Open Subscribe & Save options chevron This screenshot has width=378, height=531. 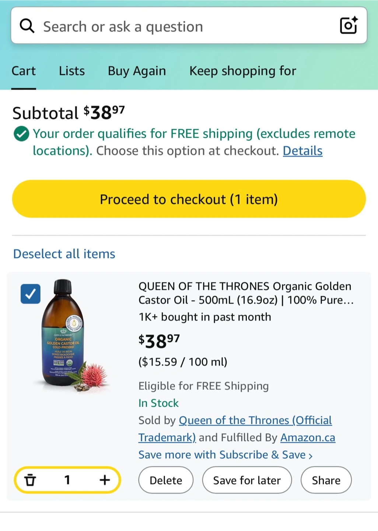[x=311, y=456]
